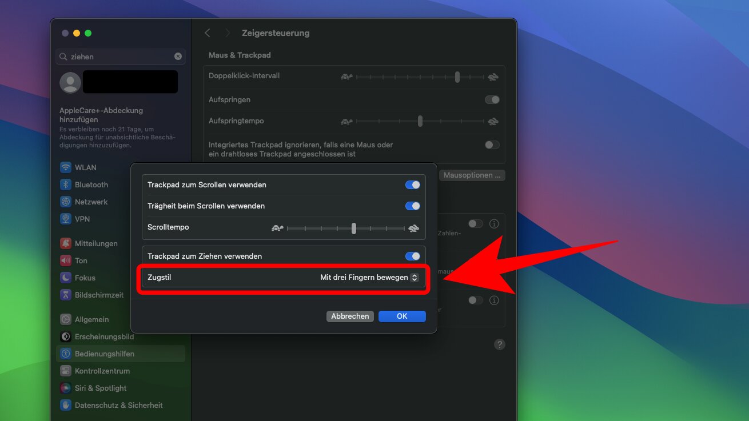Disable Trackpad zum Scrollen verwenden

coord(412,185)
